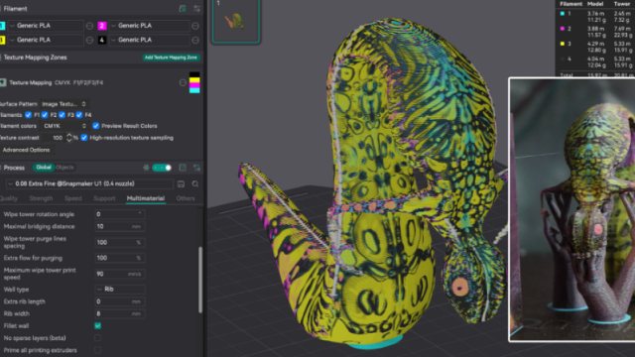Image resolution: width=635 pixels, height=357 pixels.
Task: Click the 'Texture Mapping Zones' section label
Action: pyautogui.click(x=36, y=58)
